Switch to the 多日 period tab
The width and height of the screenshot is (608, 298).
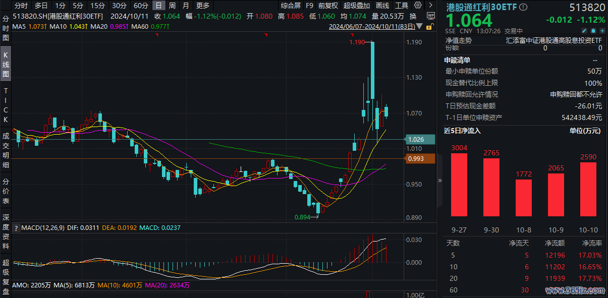pyautogui.click(x=41, y=6)
